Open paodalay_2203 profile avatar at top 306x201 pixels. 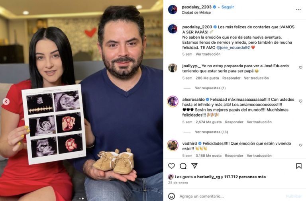[x=173, y=10]
